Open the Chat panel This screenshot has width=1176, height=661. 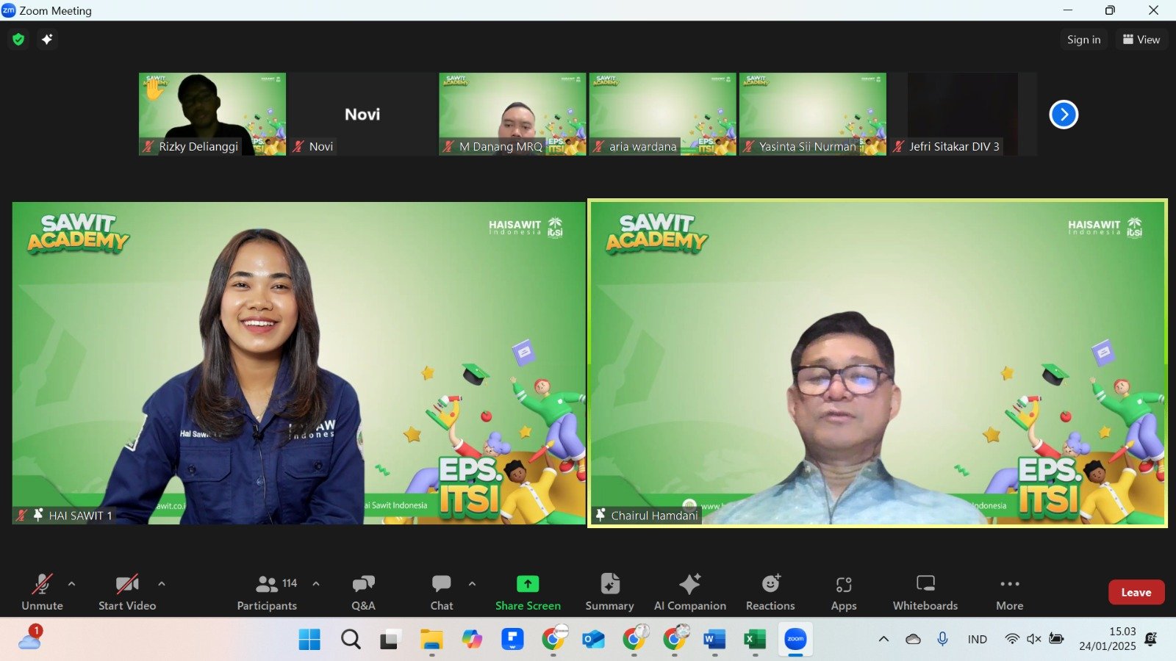point(442,592)
